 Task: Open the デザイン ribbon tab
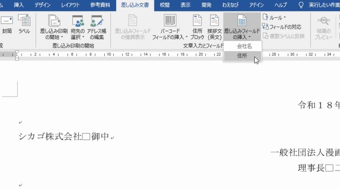coord(42,5)
